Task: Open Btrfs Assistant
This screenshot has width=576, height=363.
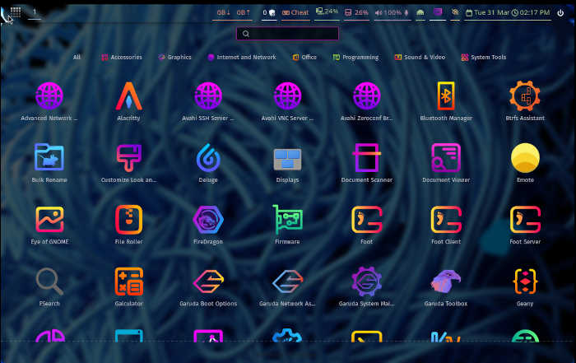Action: (x=525, y=97)
